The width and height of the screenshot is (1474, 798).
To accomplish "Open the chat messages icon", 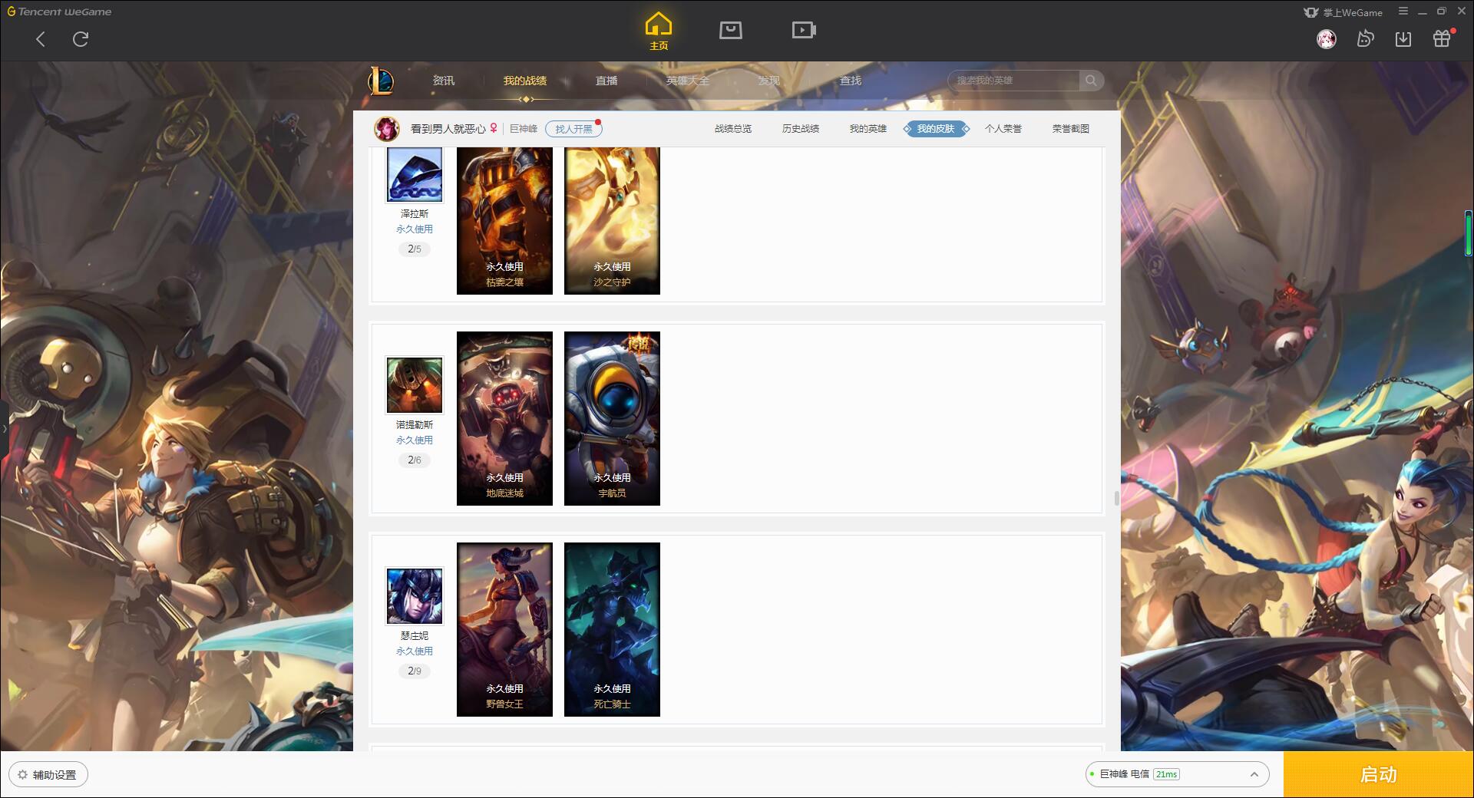I will coord(1365,39).
